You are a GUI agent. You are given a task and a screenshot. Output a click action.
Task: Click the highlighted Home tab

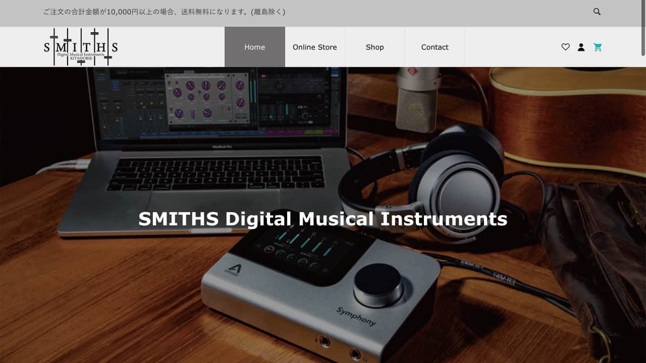pyautogui.click(x=254, y=47)
